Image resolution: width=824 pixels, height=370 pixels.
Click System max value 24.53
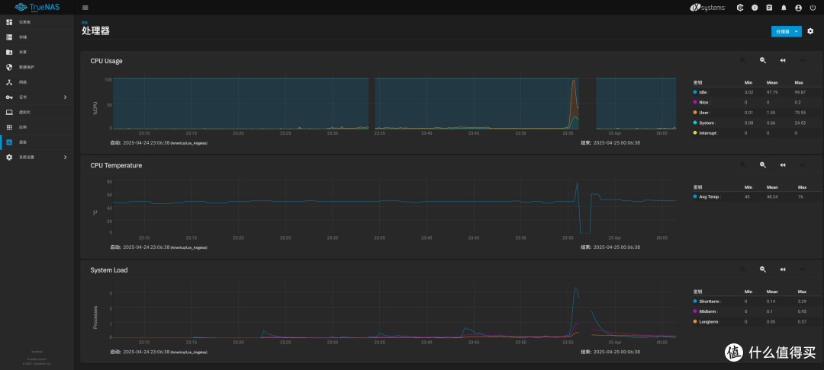coord(800,123)
